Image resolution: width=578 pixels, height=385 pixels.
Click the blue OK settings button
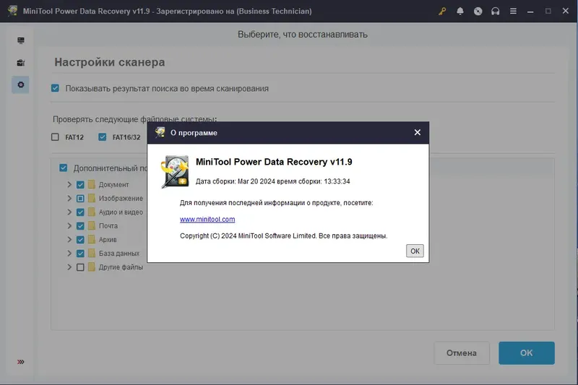(527, 353)
